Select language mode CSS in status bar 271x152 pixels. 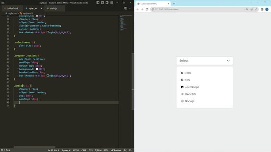[x=91, y=150]
